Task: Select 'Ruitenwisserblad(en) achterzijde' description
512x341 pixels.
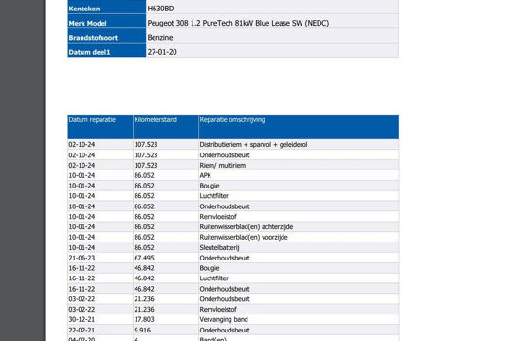Action: pyautogui.click(x=247, y=226)
